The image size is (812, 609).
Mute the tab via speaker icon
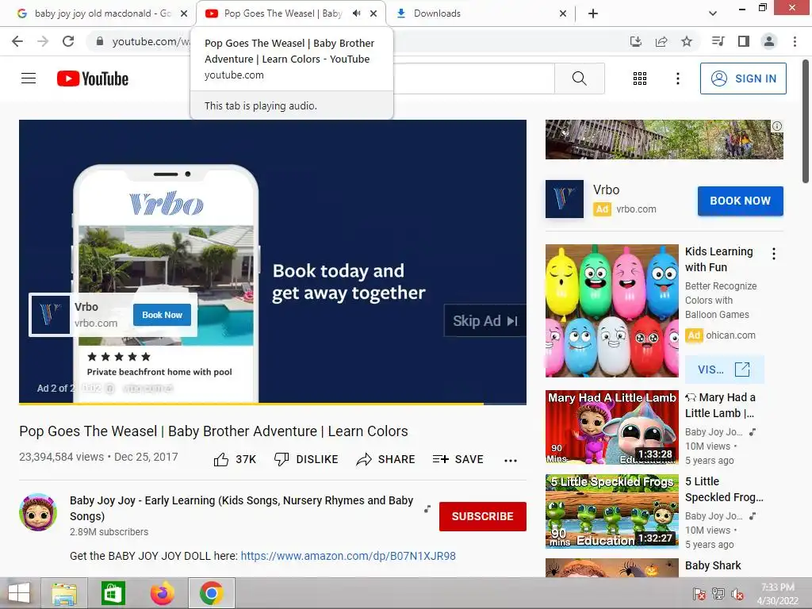pyautogui.click(x=357, y=13)
